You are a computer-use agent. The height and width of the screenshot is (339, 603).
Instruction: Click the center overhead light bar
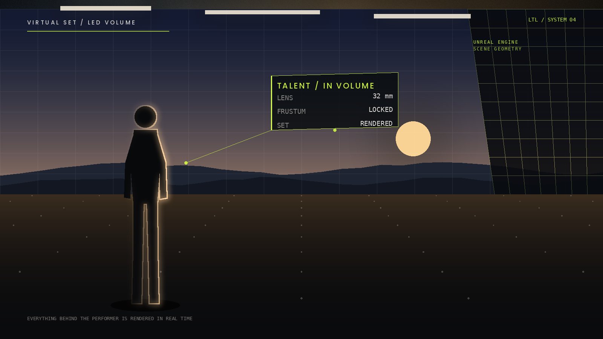[x=262, y=12]
